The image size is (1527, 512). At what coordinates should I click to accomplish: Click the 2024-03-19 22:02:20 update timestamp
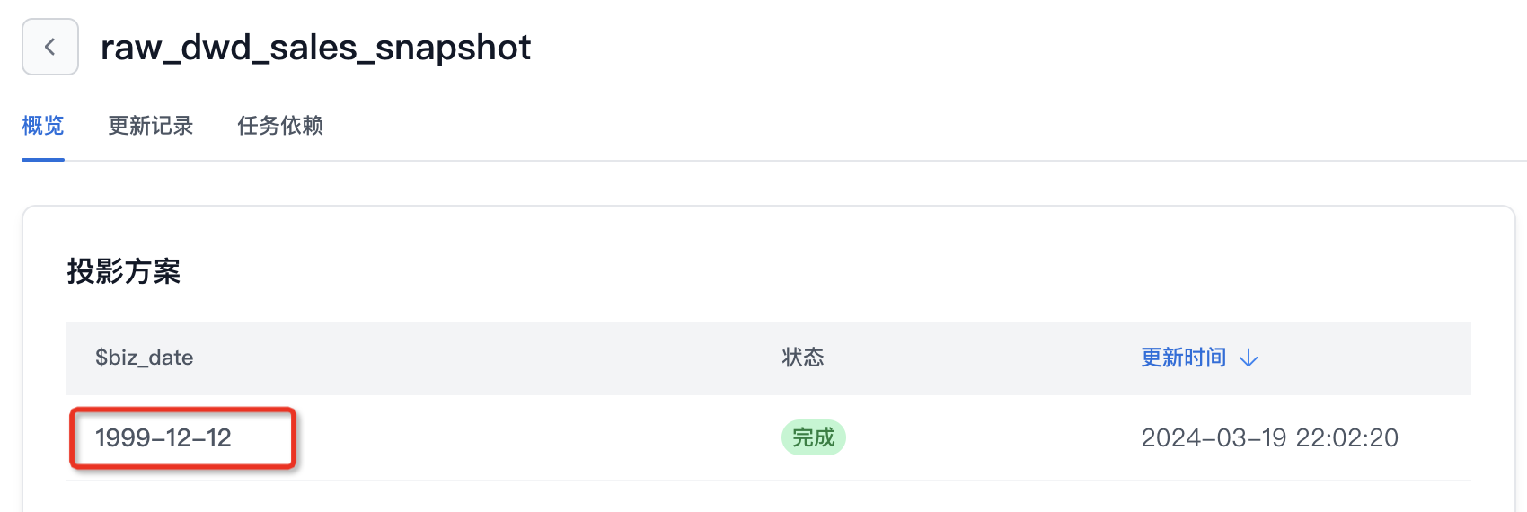coord(1269,437)
